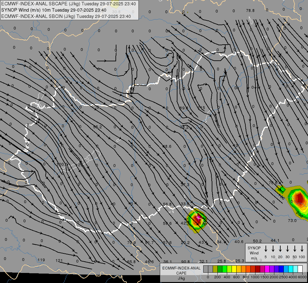Click the map value '50.2'
Image resolution: width=308 pixels, height=283 pixels.
coord(257,241)
